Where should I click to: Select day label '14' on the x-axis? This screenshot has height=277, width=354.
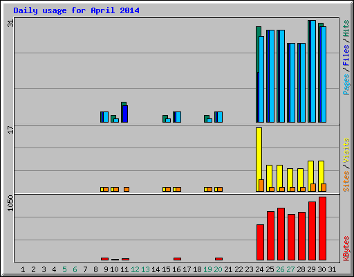[x=156, y=269]
